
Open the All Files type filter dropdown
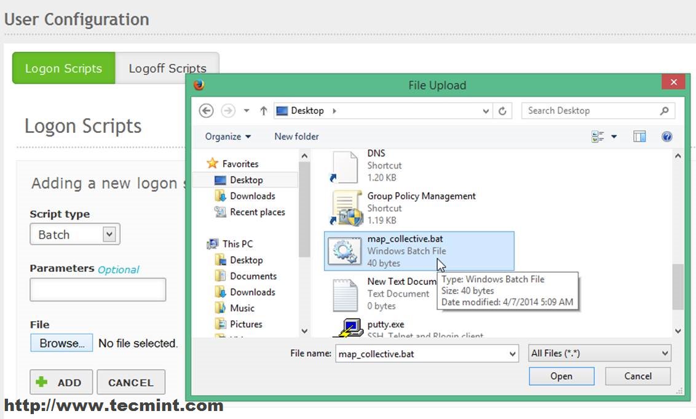point(599,353)
